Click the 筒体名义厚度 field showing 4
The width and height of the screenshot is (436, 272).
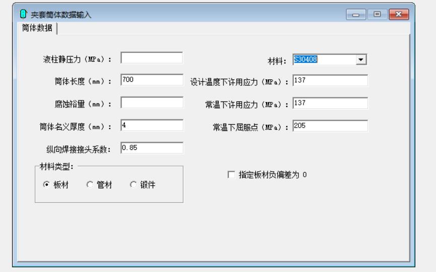(152, 125)
